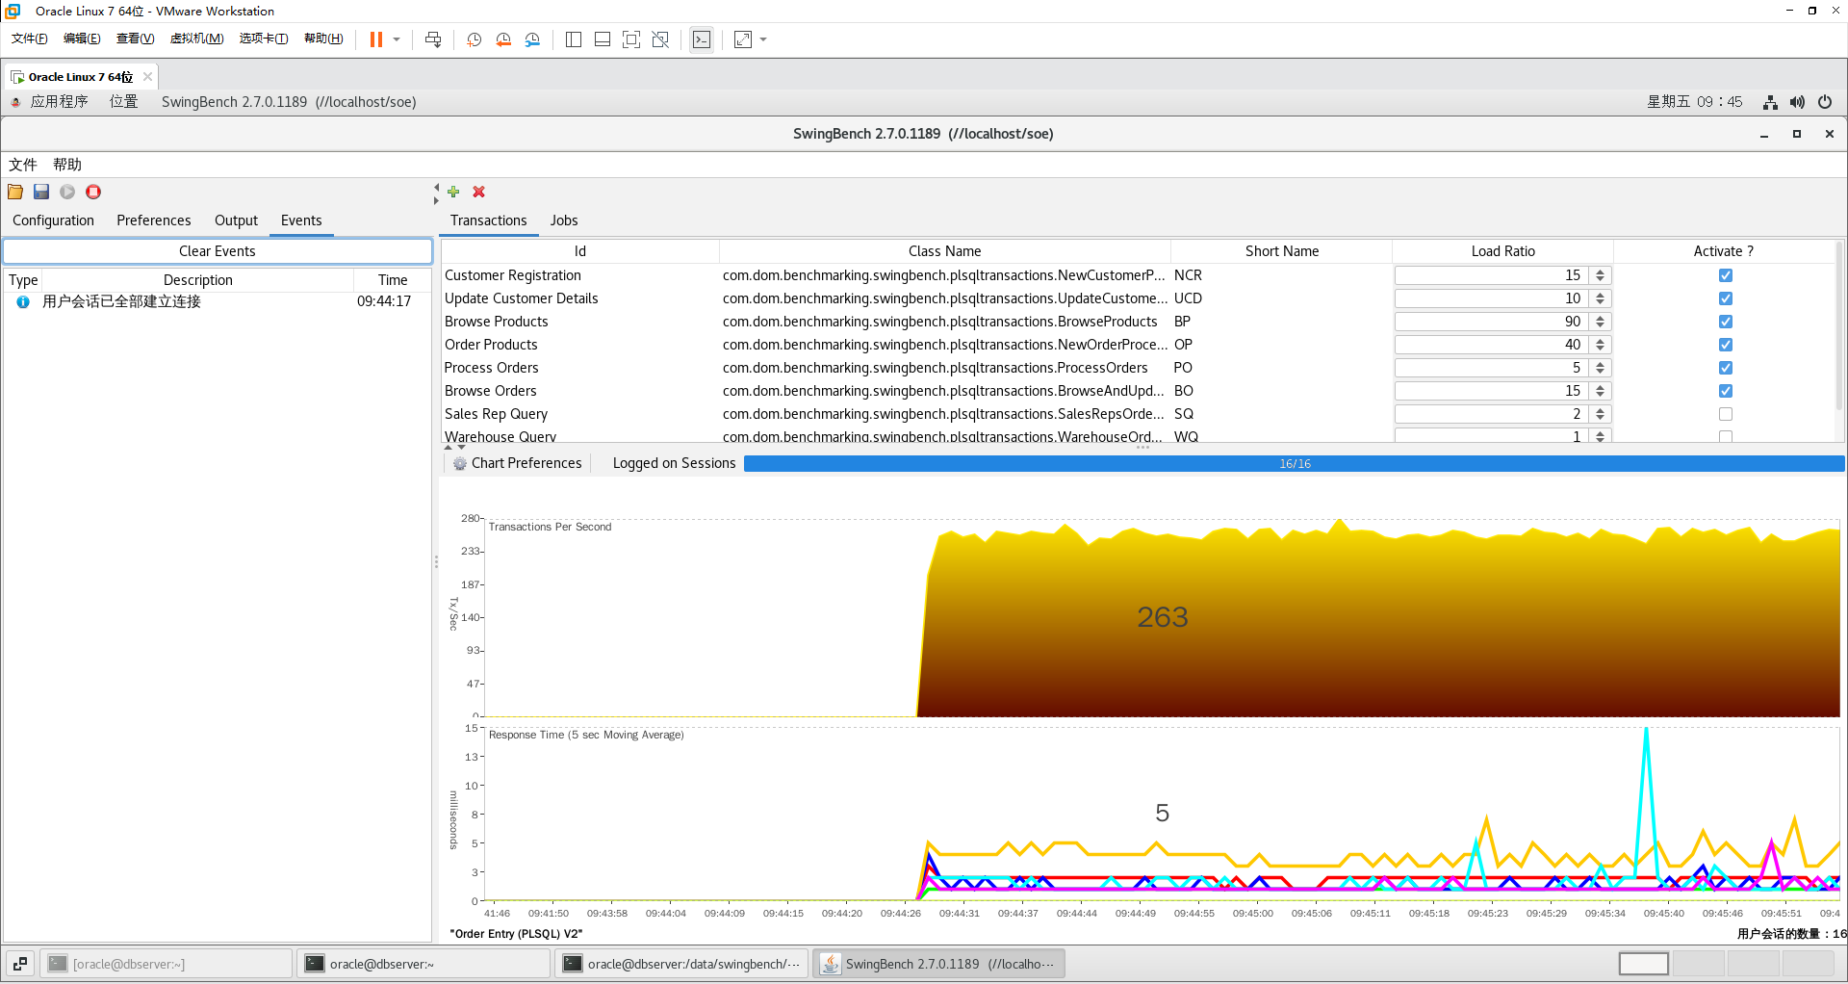This screenshot has width=1848, height=984.
Task: Uncheck Activate for Update Customer Details
Action: pos(1726,298)
